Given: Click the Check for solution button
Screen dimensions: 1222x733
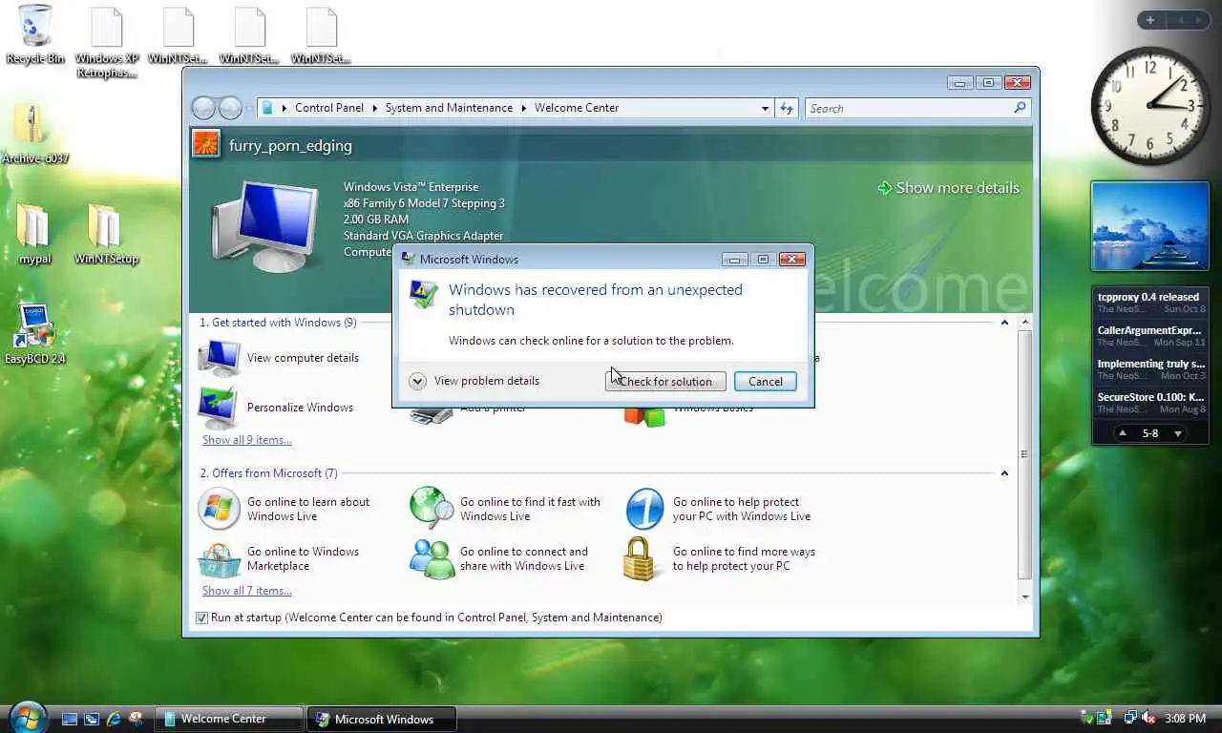Looking at the screenshot, I should (665, 381).
